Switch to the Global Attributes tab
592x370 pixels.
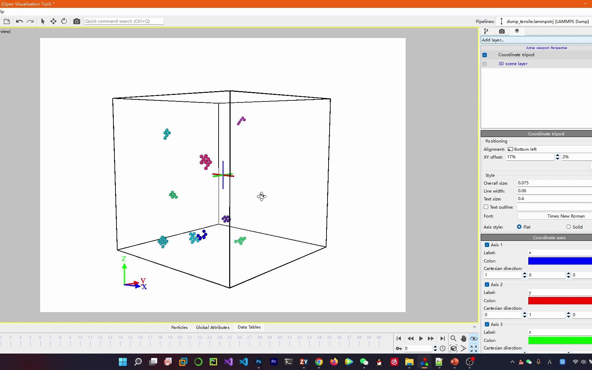[213, 328]
